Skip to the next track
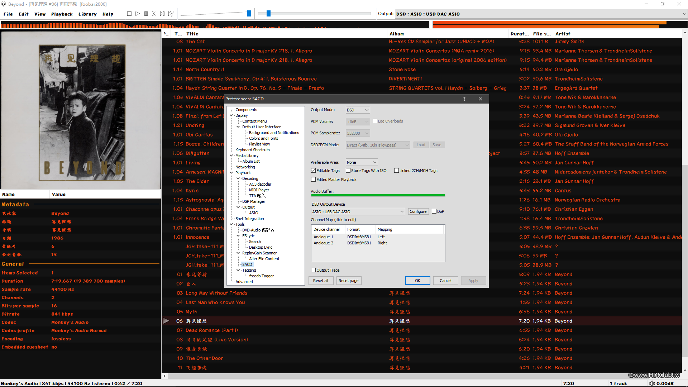The image size is (688, 387). 162,14
